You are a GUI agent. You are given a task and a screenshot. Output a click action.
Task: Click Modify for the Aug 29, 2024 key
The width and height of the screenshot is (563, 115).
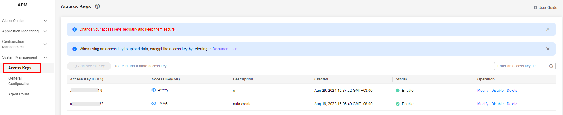point(483,91)
